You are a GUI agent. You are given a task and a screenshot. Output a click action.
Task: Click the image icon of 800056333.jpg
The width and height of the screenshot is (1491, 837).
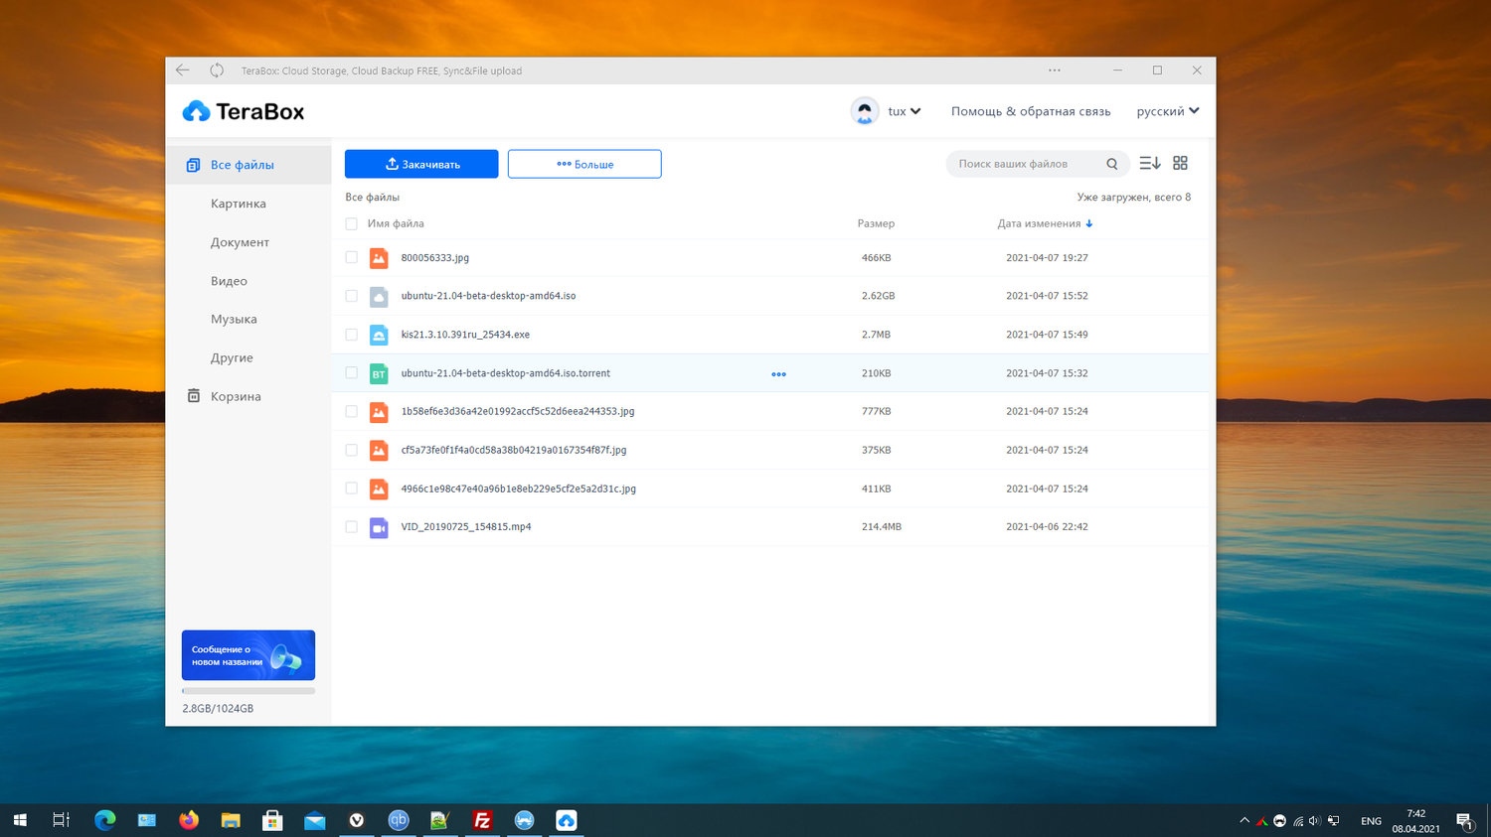coord(379,258)
